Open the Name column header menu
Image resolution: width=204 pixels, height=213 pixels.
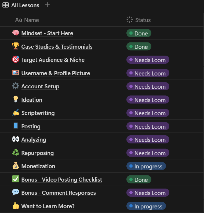pyautogui.click(x=31, y=20)
